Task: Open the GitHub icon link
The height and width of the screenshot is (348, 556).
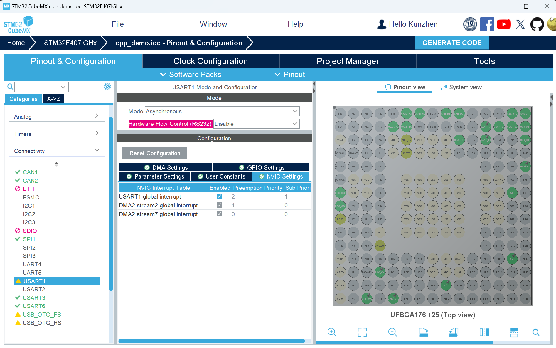Action: click(x=537, y=24)
